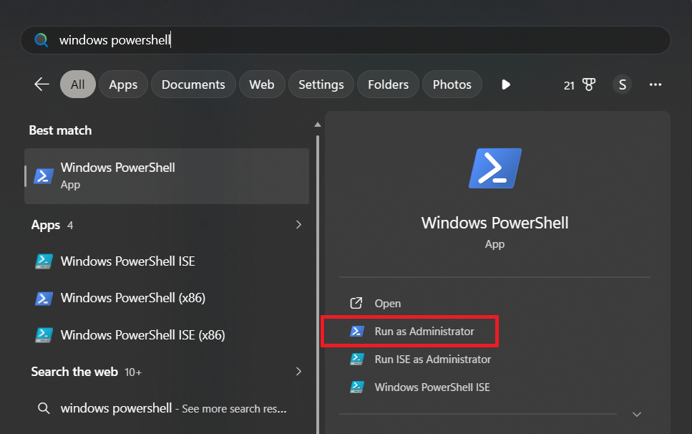
Task: Open the S account avatar
Action: tap(623, 85)
